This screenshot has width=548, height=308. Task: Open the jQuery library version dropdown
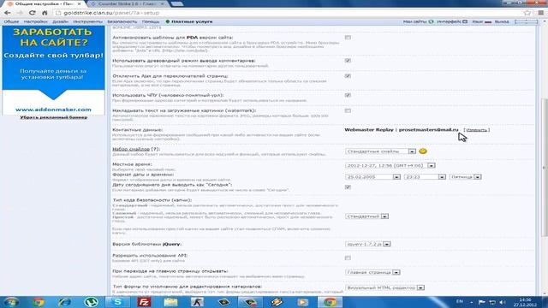tap(368, 244)
